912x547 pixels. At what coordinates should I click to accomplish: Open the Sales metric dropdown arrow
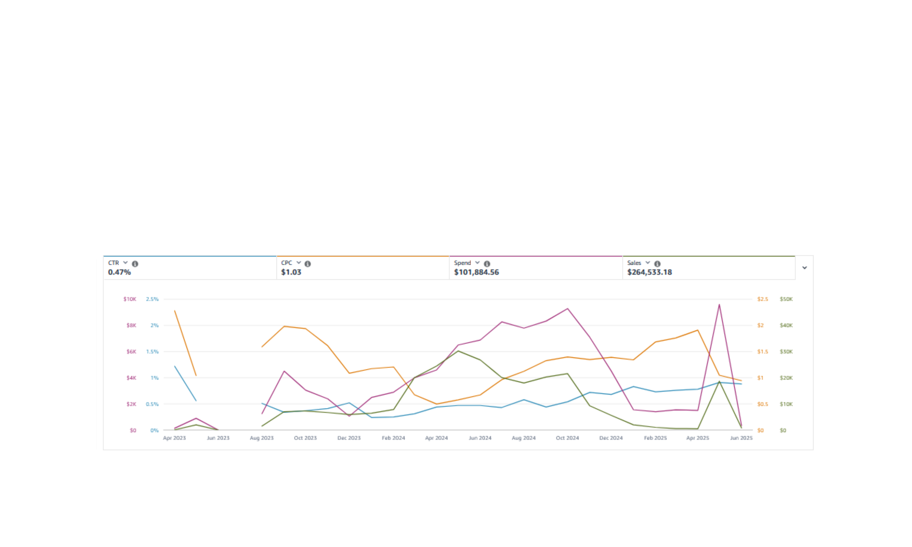[x=647, y=263]
